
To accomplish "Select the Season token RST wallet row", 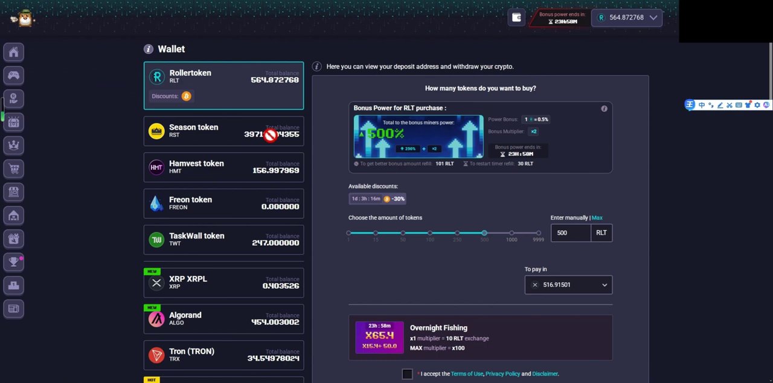I will click(223, 131).
